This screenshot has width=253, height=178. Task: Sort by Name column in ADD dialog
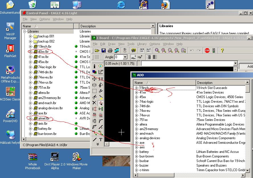(x=164, y=83)
